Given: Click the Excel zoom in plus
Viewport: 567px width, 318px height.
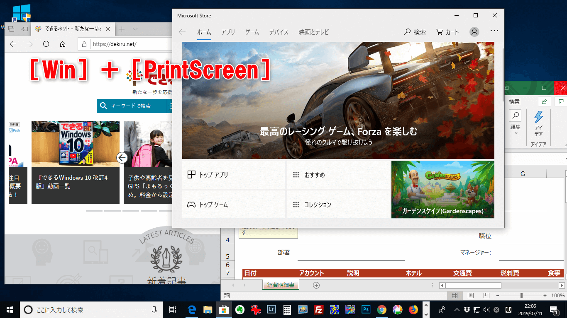Looking at the screenshot, I should [545, 296].
